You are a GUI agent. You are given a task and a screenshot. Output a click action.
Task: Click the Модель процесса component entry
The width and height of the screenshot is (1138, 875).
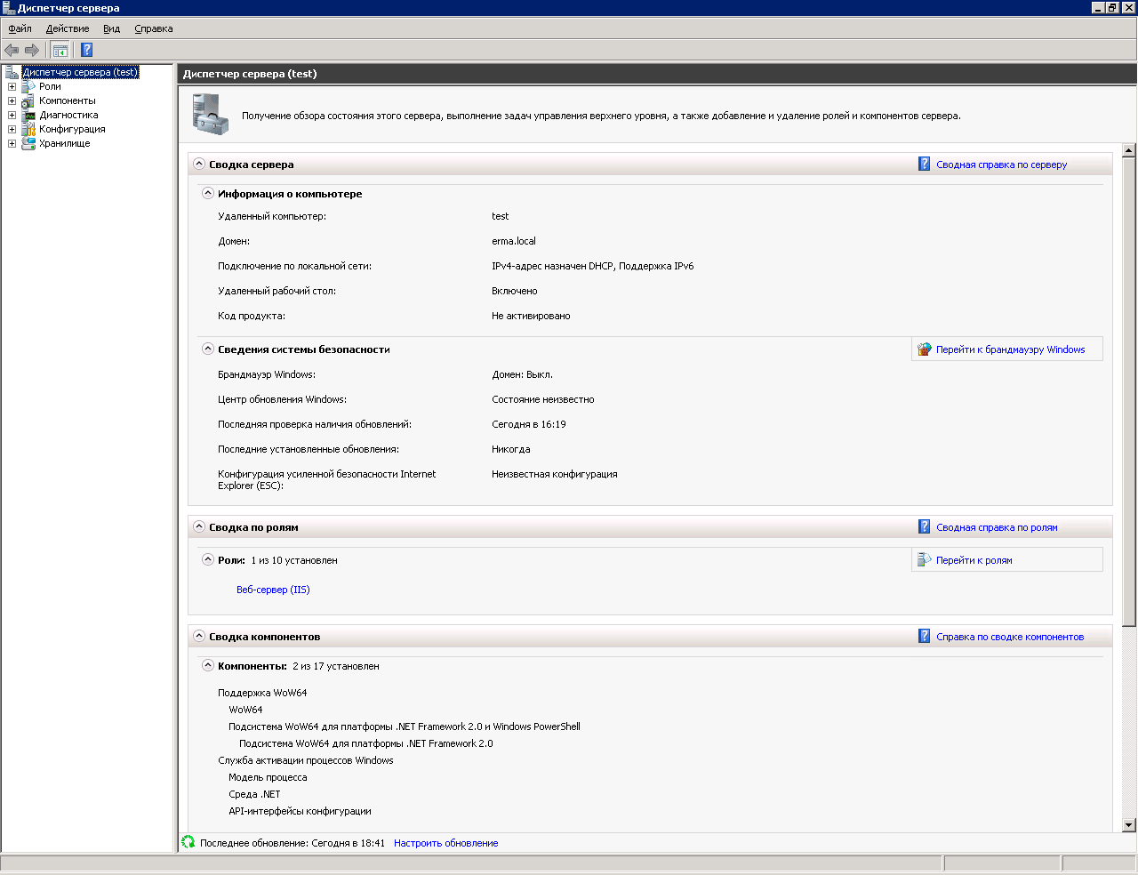[268, 777]
